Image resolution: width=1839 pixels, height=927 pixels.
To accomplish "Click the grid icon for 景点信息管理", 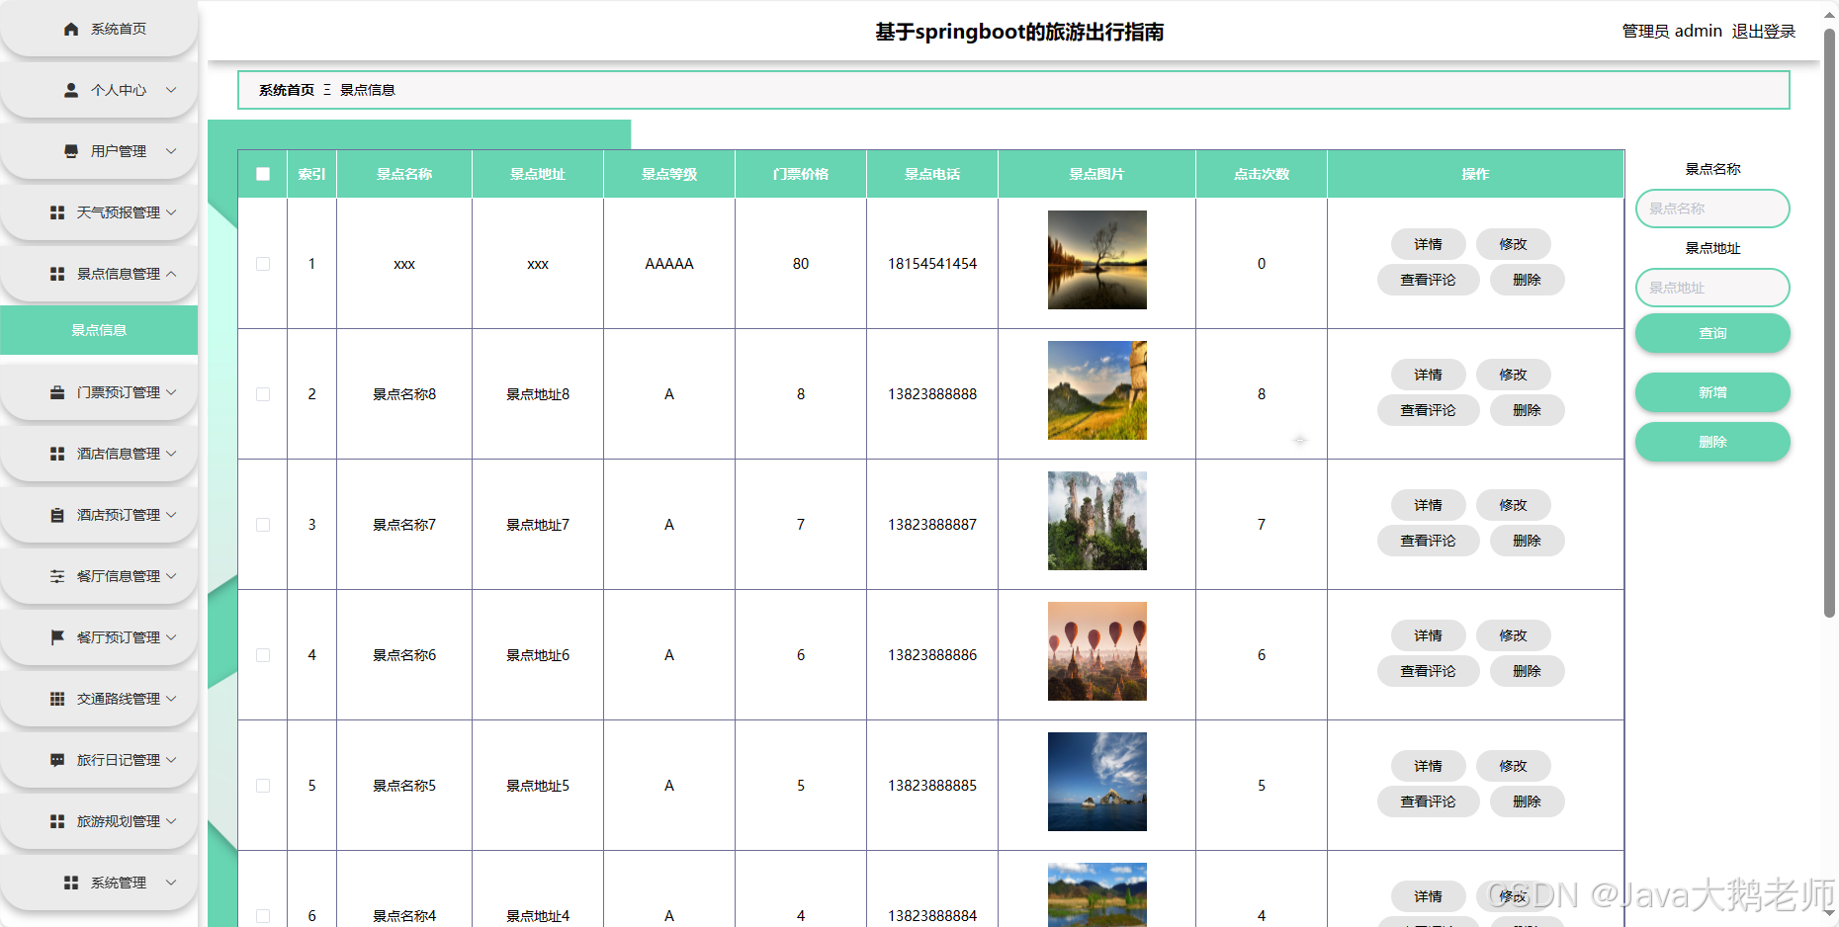I will coord(57,274).
